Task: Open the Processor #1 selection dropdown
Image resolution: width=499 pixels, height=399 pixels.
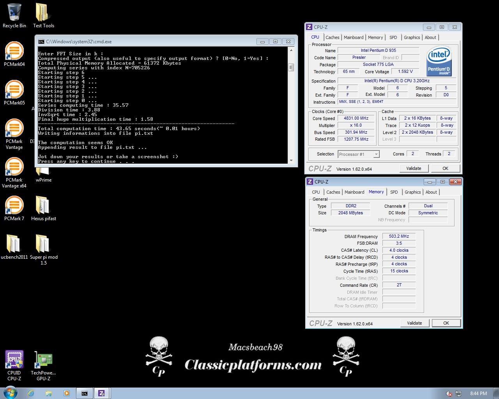Action: coord(358,154)
